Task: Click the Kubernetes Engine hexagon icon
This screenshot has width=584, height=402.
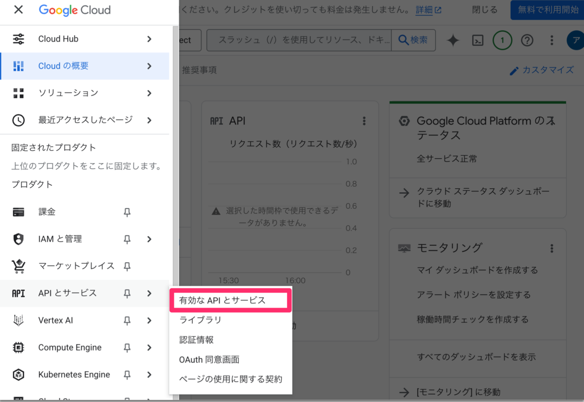Action: click(18, 375)
